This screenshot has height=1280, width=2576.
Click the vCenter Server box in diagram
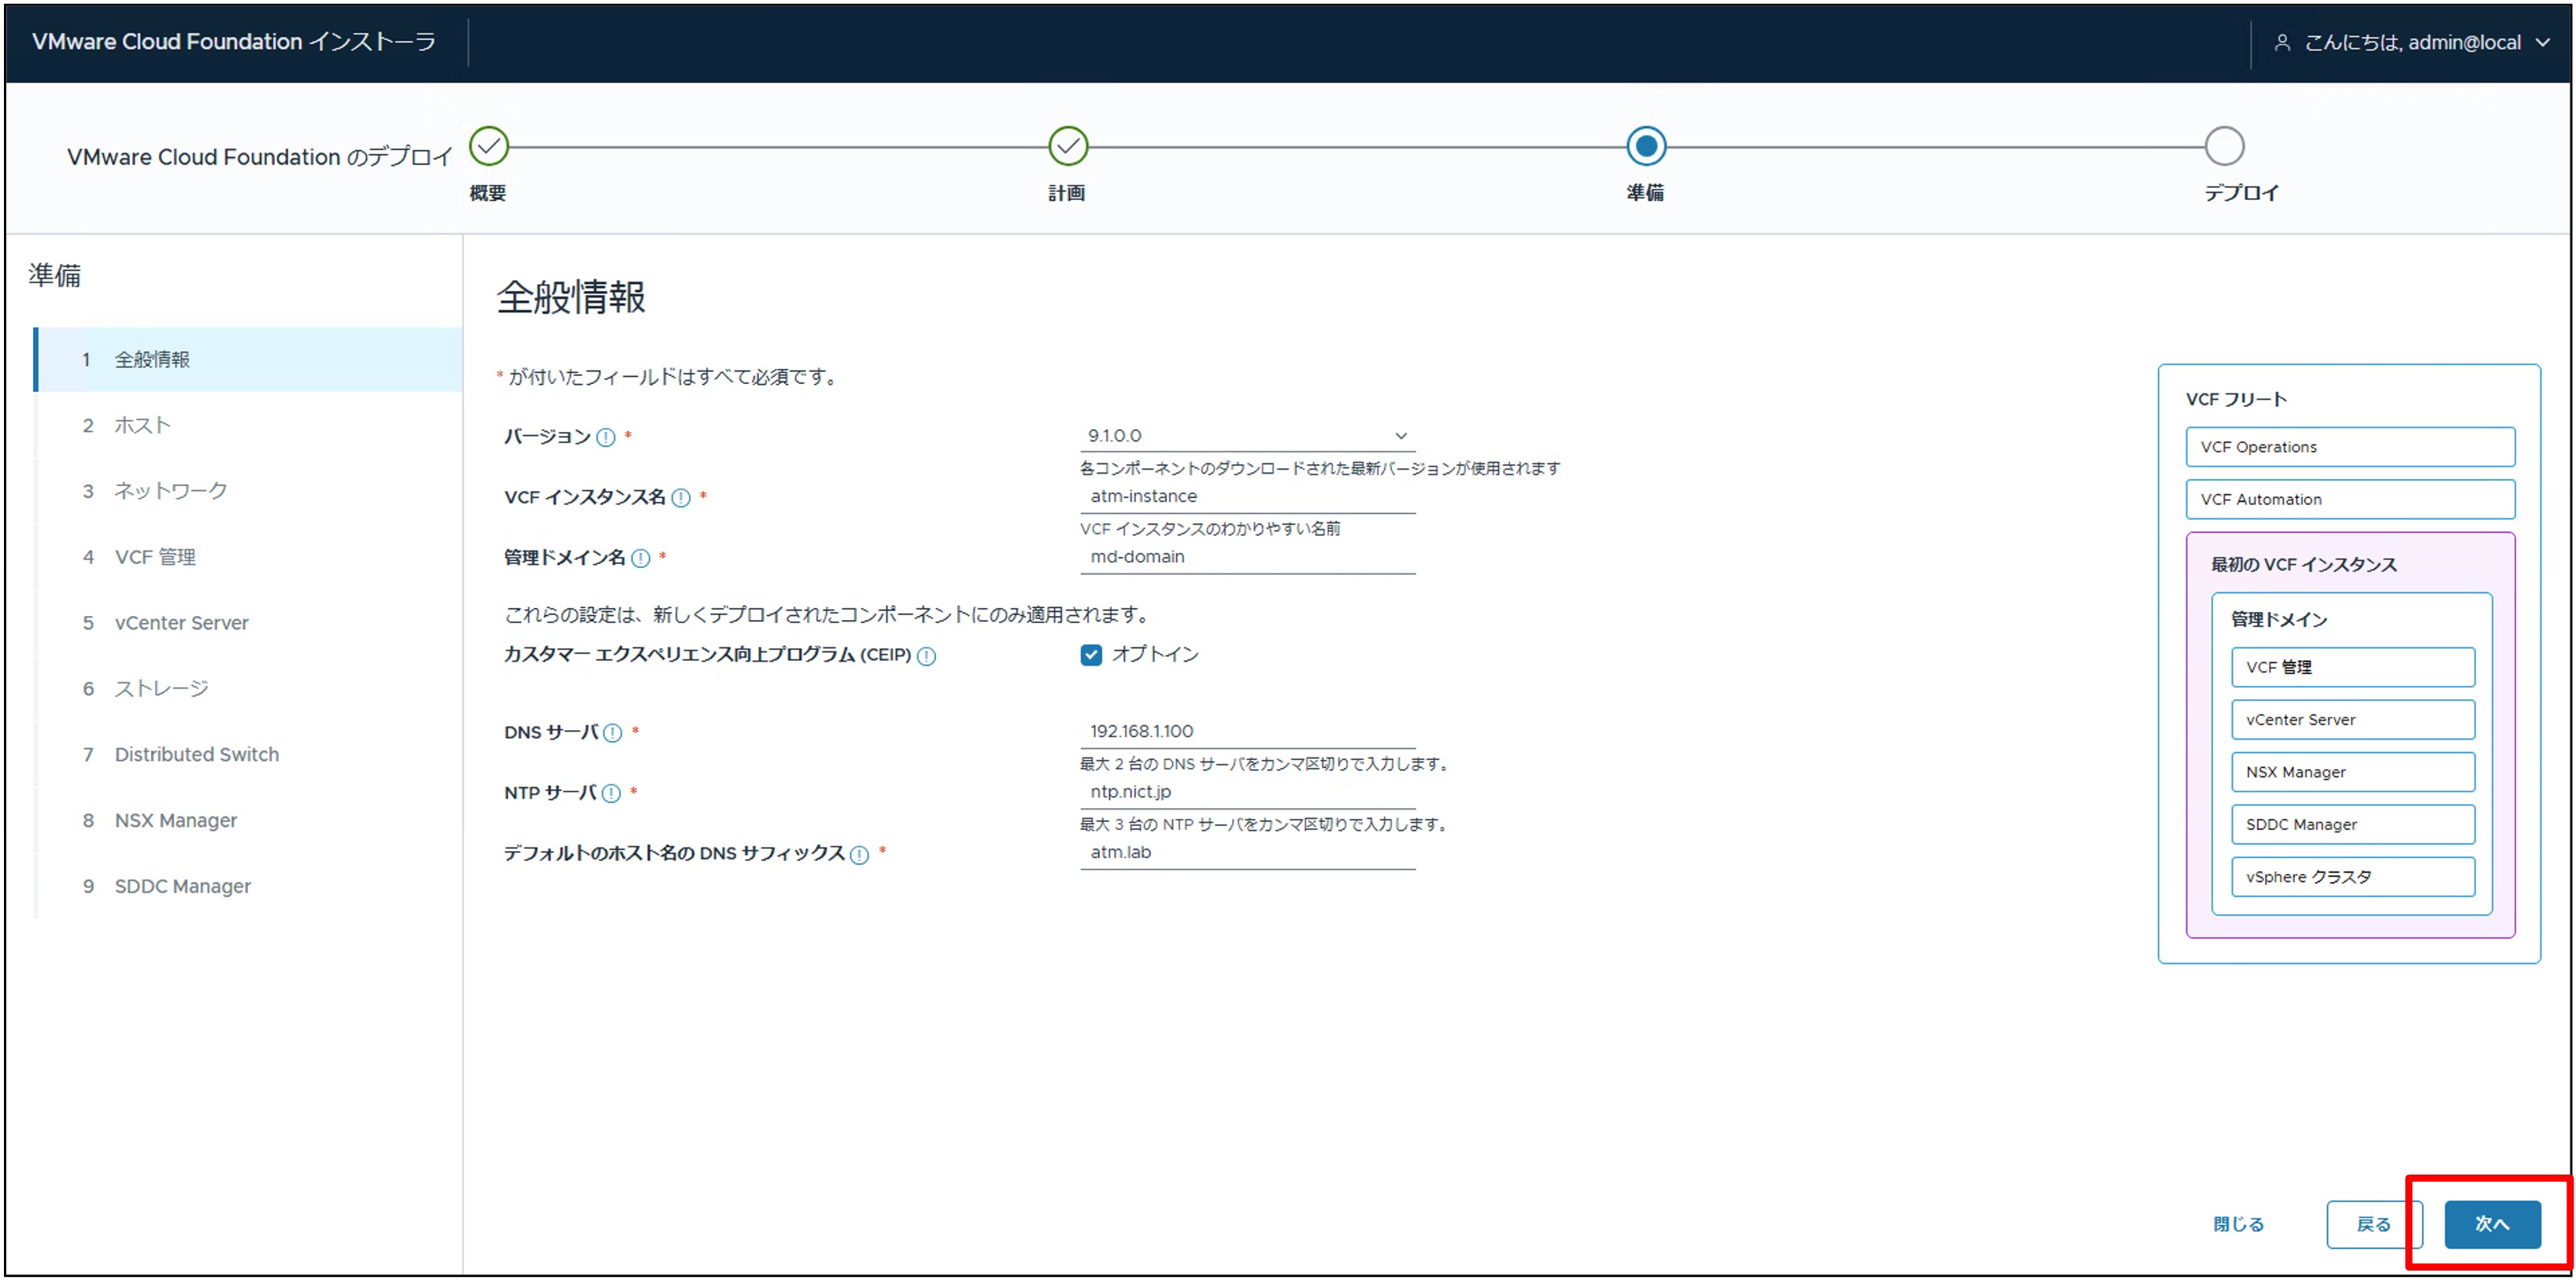pos(2353,721)
